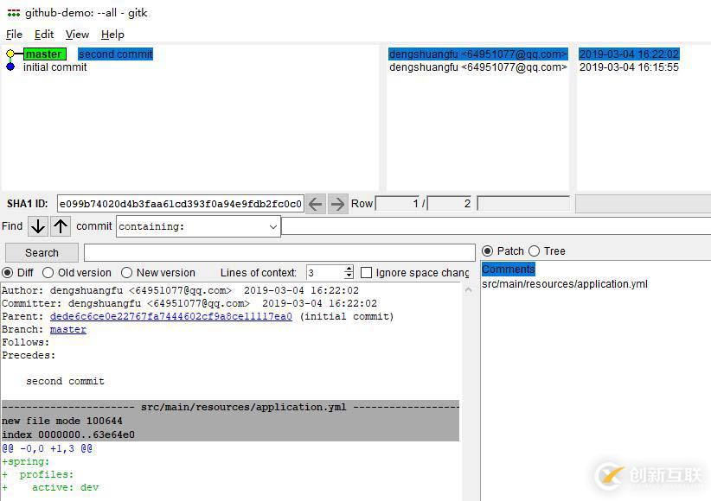Click the 2019-03-04 16:22:02 date cell
The height and width of the screenshot is (501, 711).
(629, 54)
